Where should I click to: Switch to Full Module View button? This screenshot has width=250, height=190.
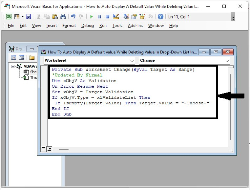50,149
